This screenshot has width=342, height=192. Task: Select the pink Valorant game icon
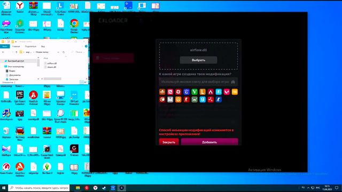227,92
